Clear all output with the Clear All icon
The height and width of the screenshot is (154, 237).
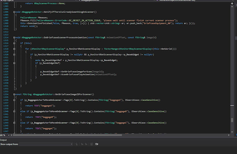91,144
